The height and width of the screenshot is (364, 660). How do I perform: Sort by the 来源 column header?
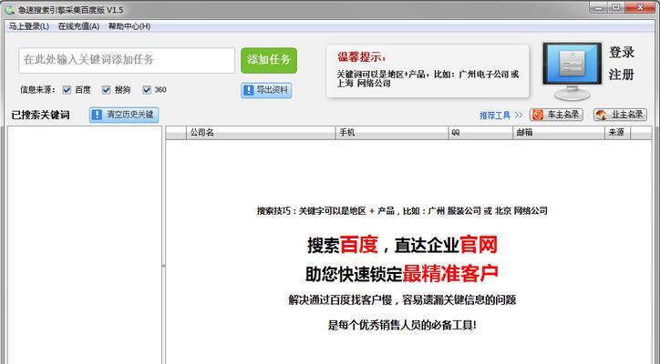point(617,133)
